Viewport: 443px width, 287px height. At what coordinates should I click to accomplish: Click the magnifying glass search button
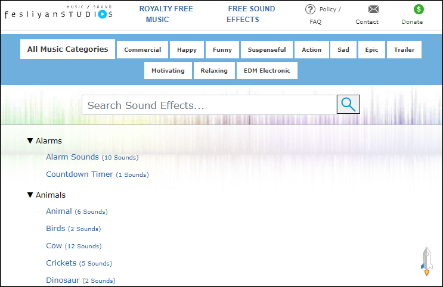[348, 105]
